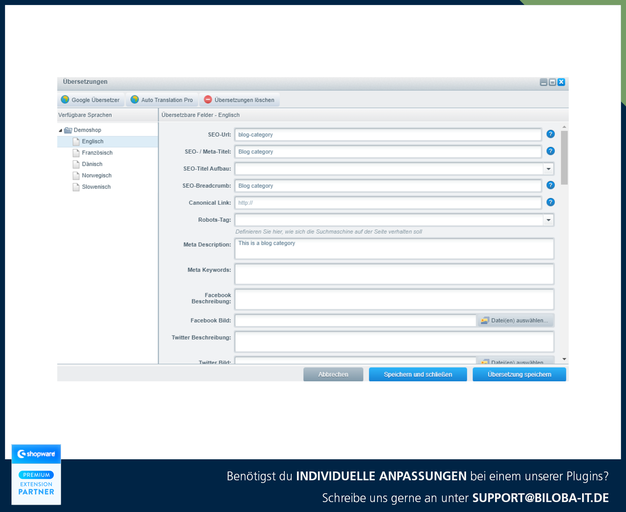Click scrollbar up arrow
Screen dimensions: 626x512
[x=564, y=127]
